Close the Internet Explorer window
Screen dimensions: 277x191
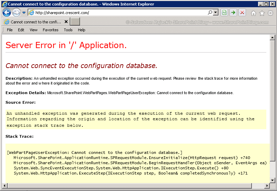tap(272, 4)
